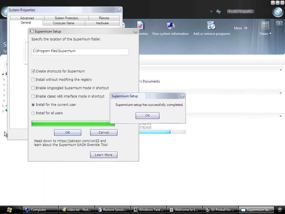285x214 pixels.
Task: Close the System Properties window
Action: 119,10
